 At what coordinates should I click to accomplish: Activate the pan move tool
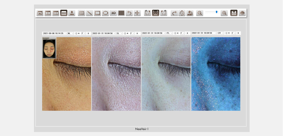[x=137, y=13]
